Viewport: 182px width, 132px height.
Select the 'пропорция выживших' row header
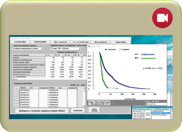pos(29,72)
